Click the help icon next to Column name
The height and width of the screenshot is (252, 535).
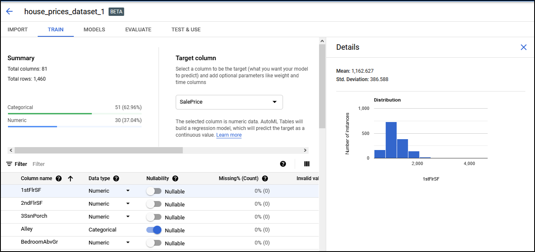59,178
